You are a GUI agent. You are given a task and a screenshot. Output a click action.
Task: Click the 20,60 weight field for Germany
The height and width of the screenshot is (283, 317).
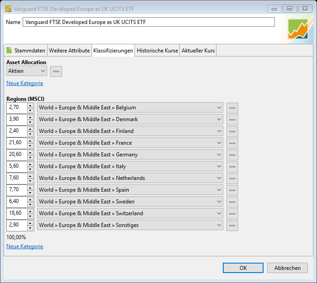point(17,155)
